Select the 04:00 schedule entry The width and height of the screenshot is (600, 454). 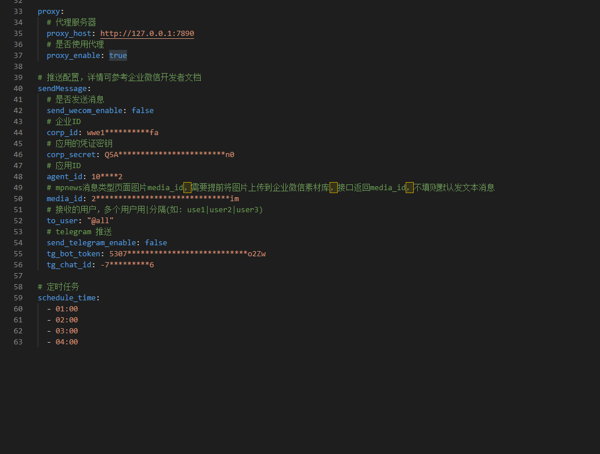pos(66,342)
